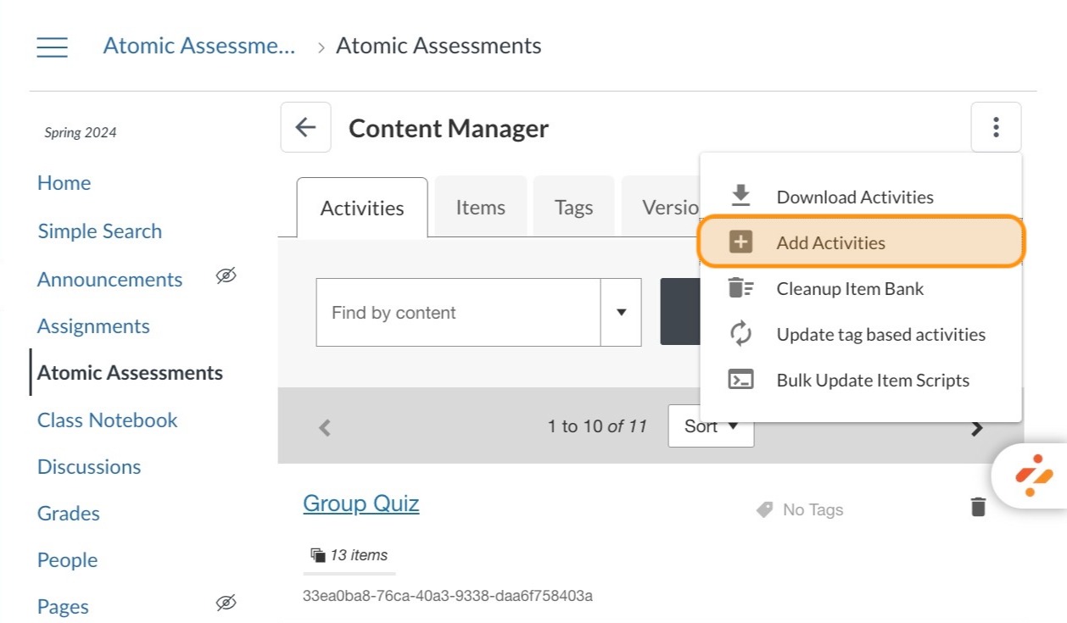Open the hamburger navigation menu

[x=52, y=47]
